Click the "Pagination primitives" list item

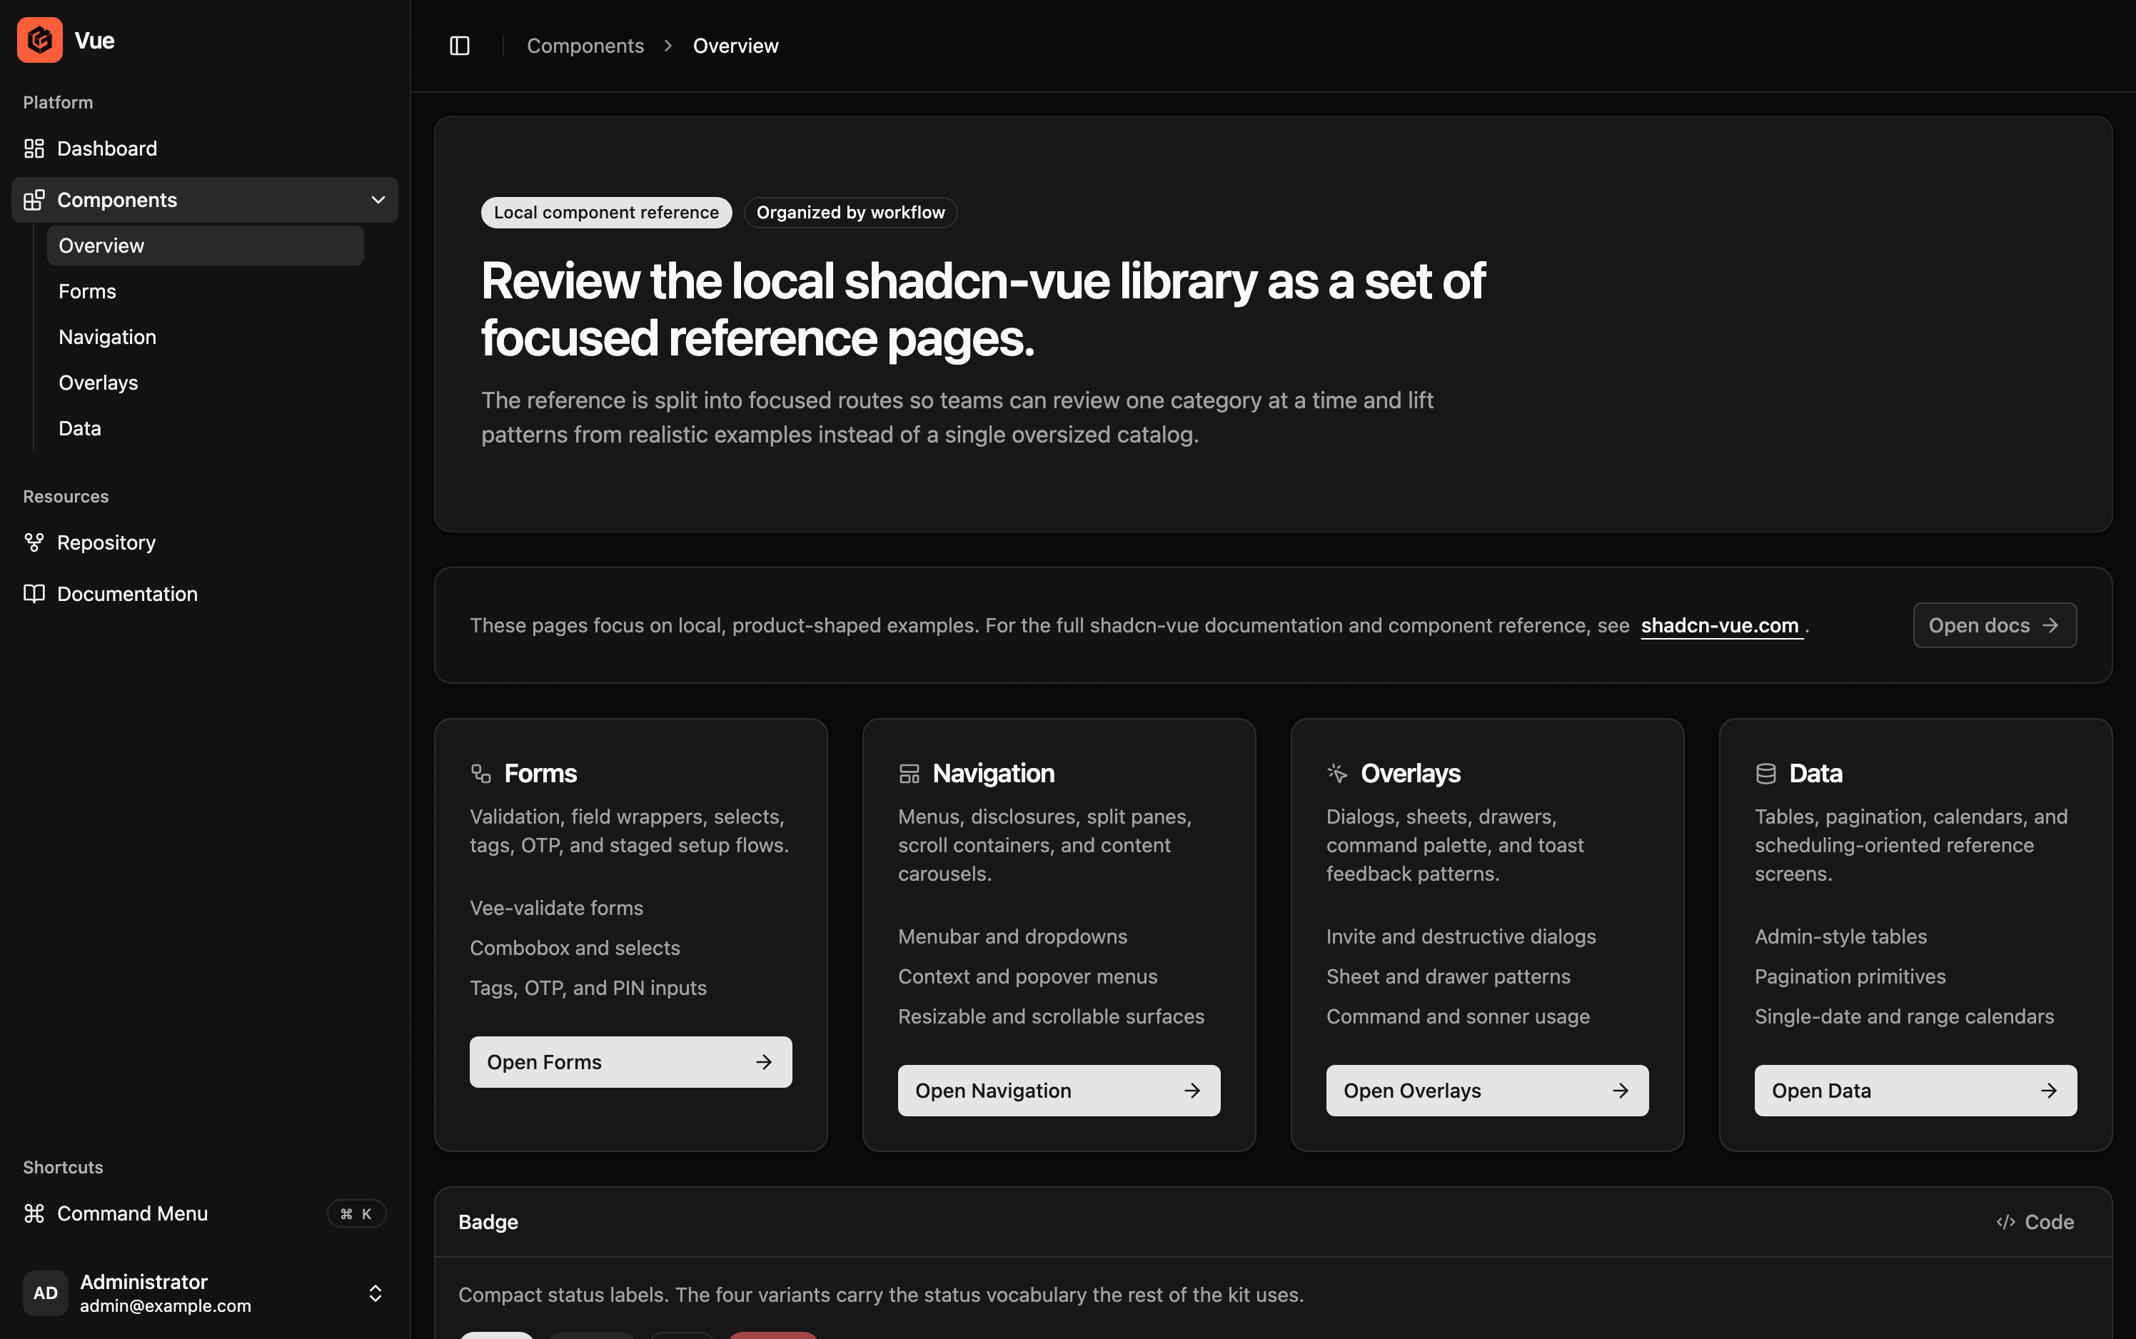[x=1850, y=977]
